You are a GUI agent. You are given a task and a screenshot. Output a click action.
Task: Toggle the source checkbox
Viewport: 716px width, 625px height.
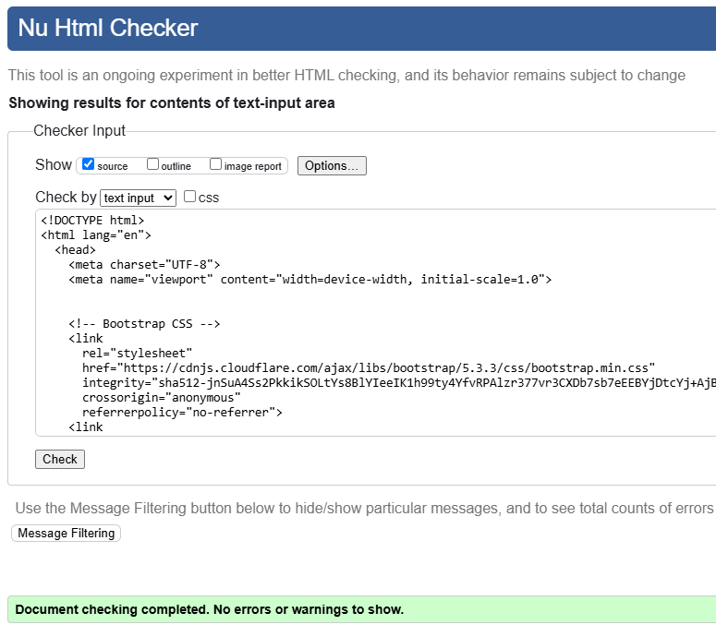point(88,164)
